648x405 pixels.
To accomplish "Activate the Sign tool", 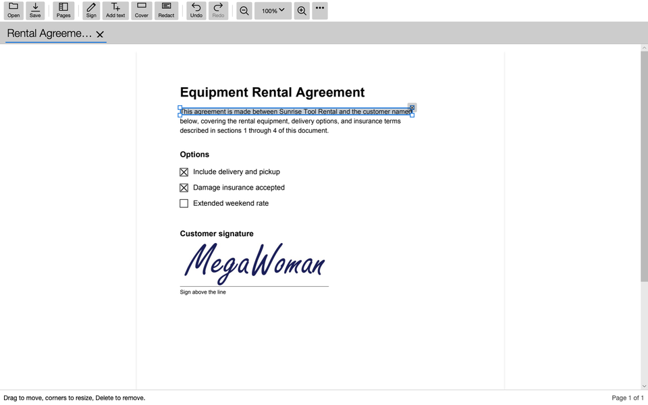I will point(91,10).
